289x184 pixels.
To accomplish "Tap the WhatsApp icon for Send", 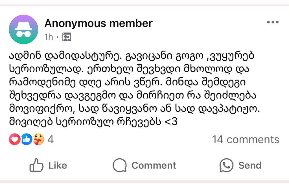I will [x=227, y=165].
